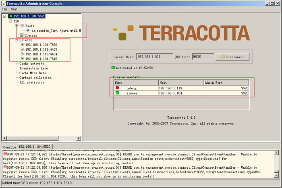Screen dimensions: 282x188
Task: Collapse the Roots node
Action: click(x=16, y=26)
